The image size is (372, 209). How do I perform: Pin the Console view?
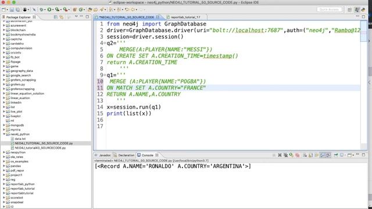[336, 155]
